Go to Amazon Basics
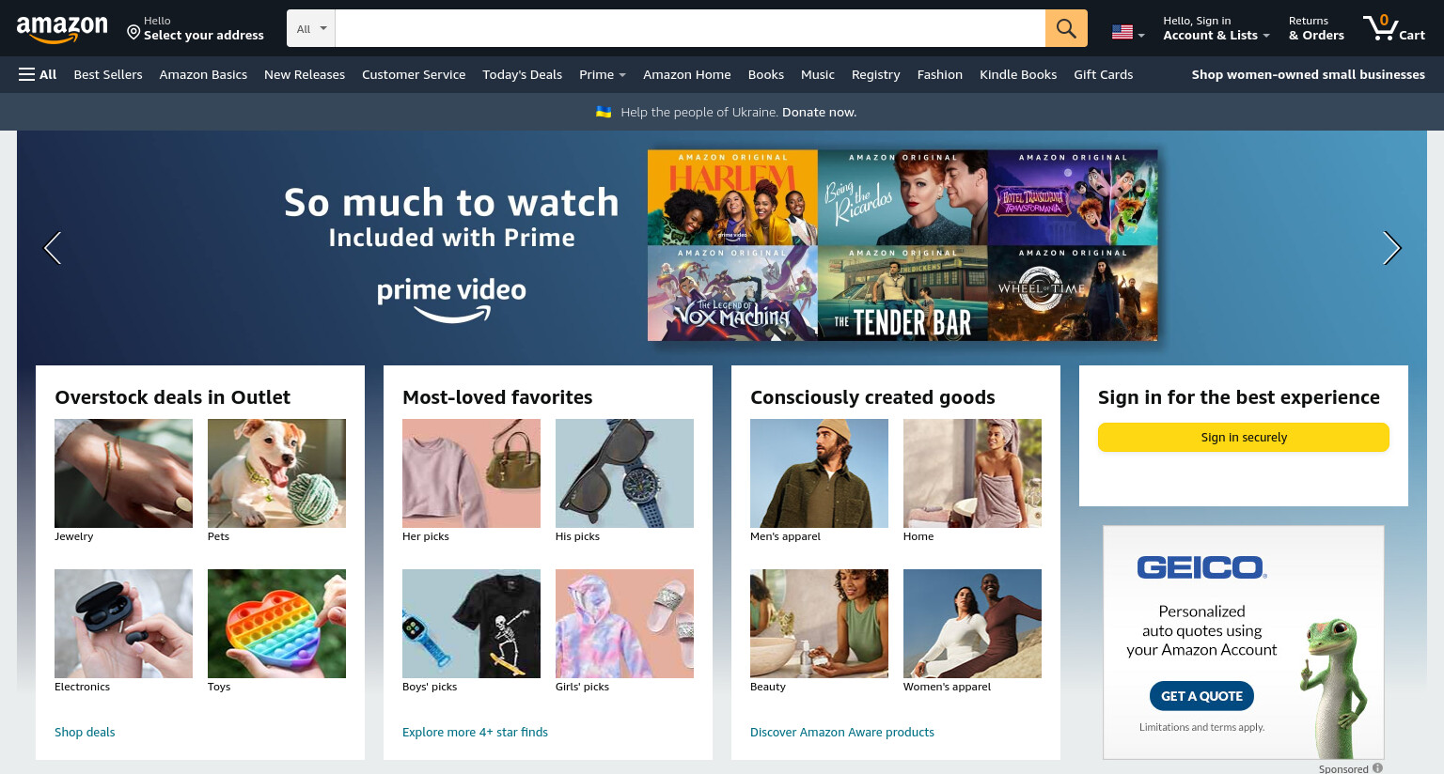Viewport: 1444px width, 774px height. tap(203, 74)
